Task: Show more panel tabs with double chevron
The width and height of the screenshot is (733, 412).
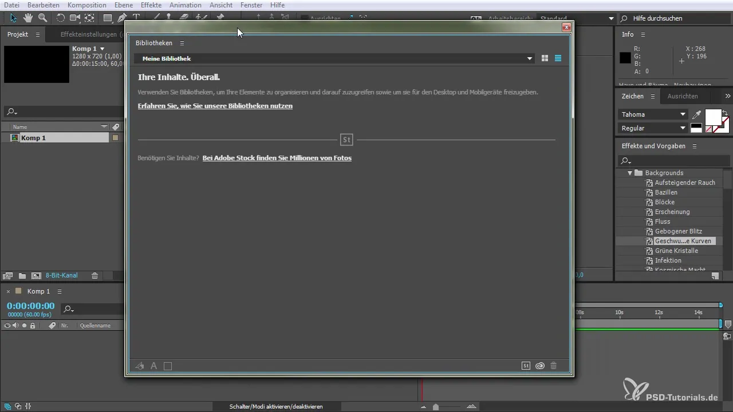Action: pos(728,96)
